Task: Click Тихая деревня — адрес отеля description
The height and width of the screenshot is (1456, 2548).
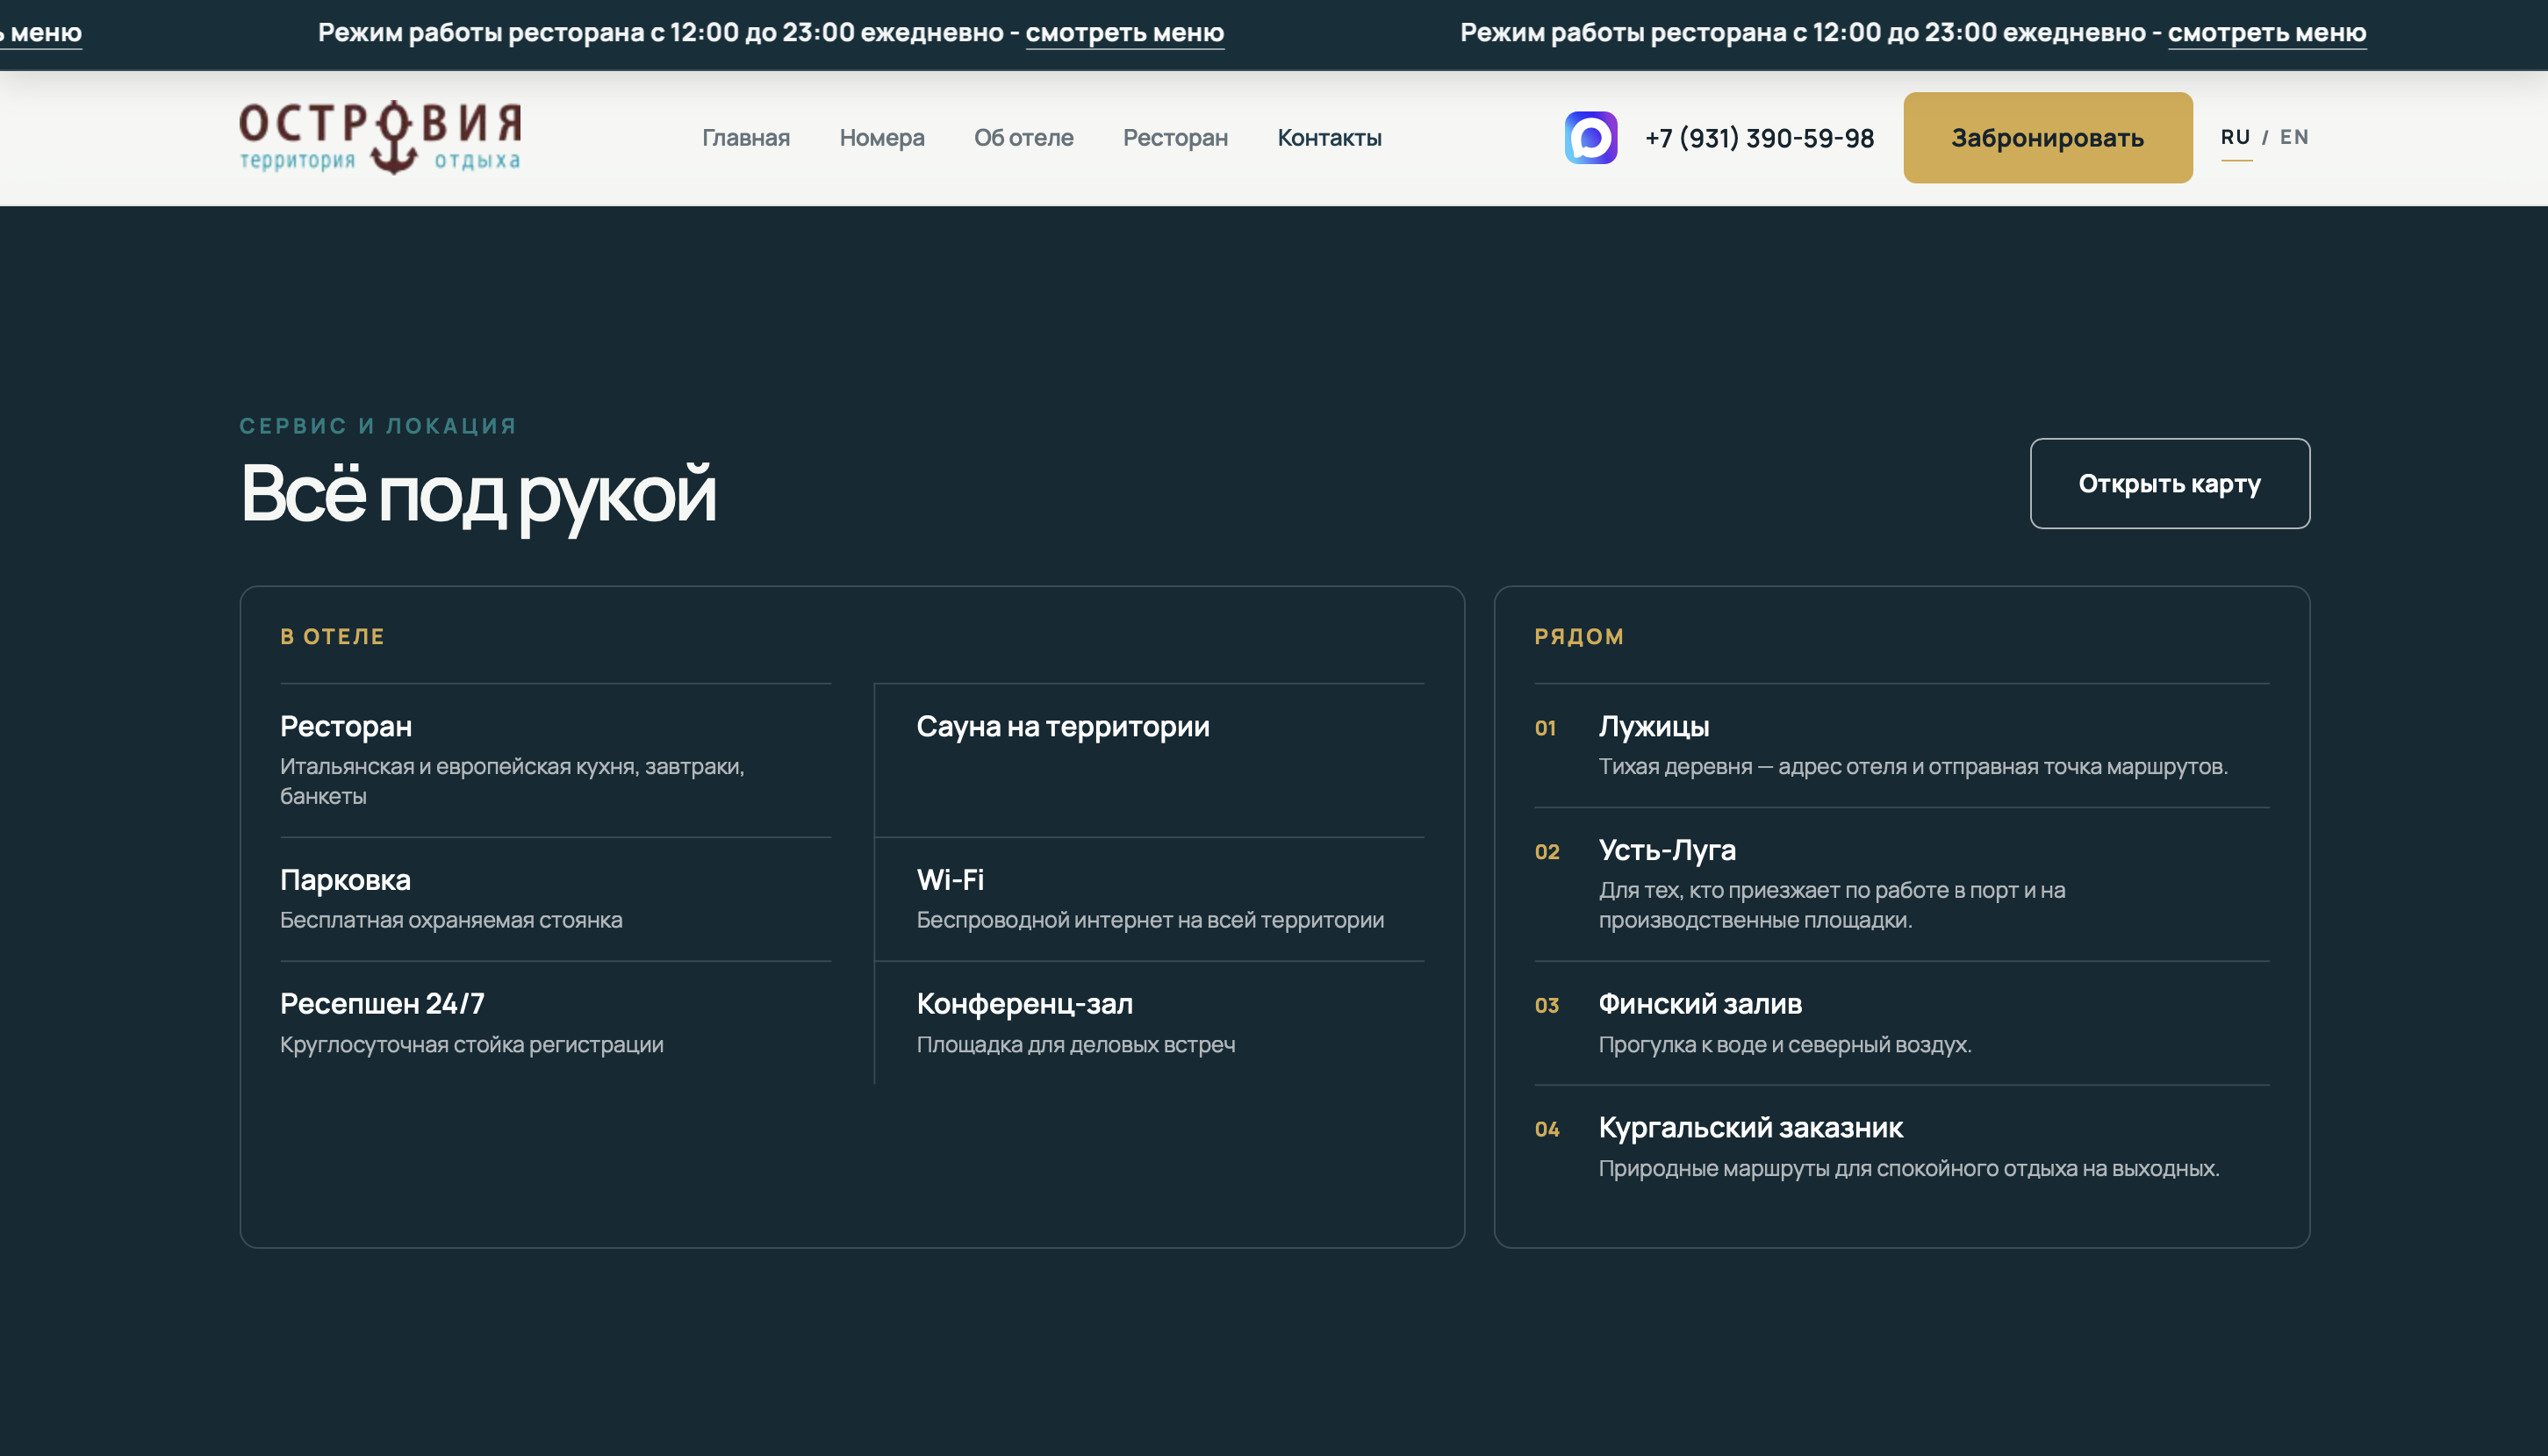Action: point(1913,767)
